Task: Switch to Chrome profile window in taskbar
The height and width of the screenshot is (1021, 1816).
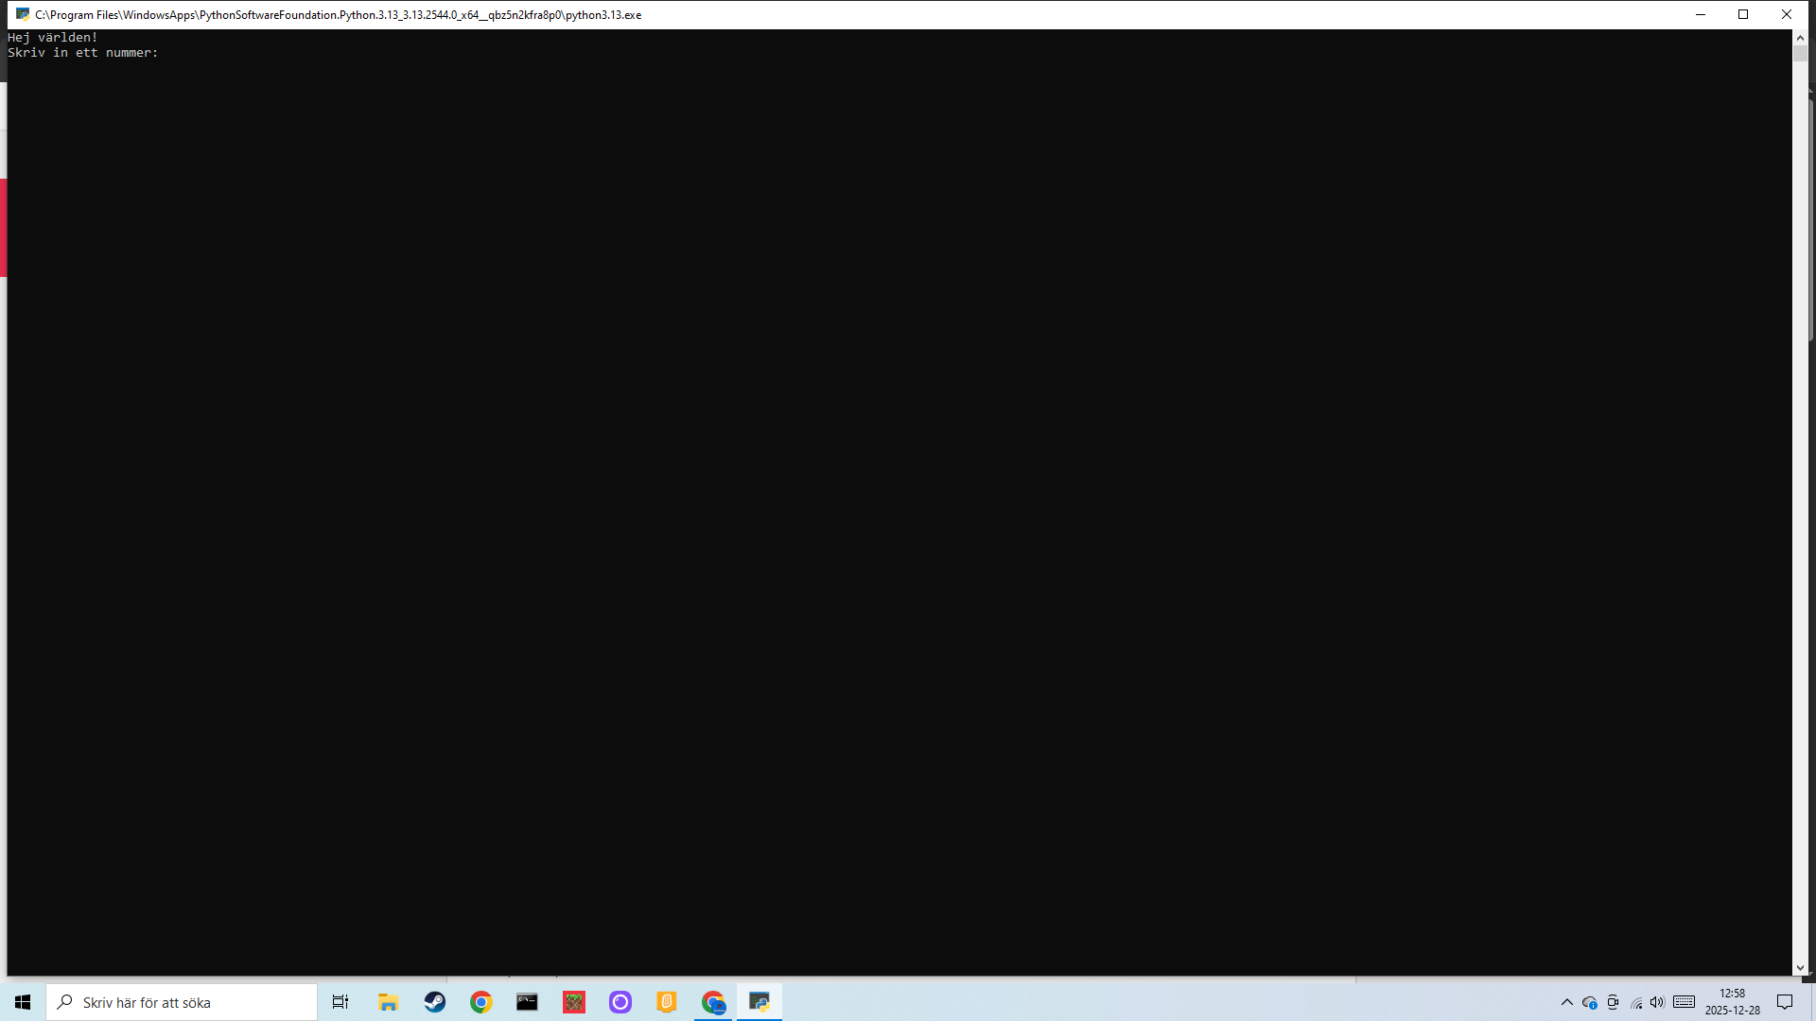Action: coord(713,1002)
